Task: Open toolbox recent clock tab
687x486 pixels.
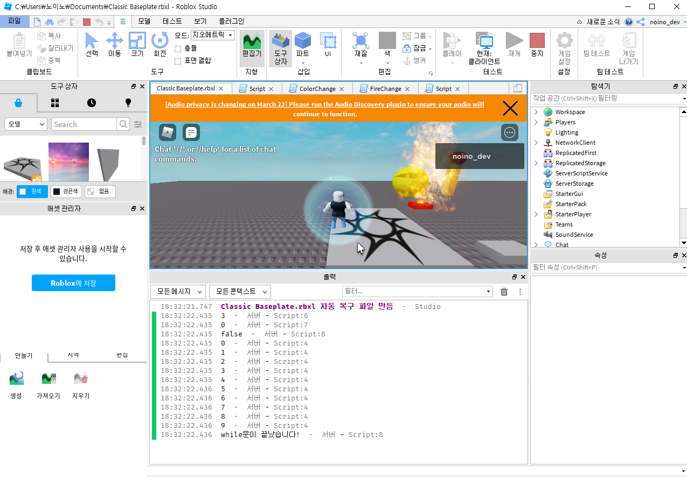Action: click(x=92, y=102)
